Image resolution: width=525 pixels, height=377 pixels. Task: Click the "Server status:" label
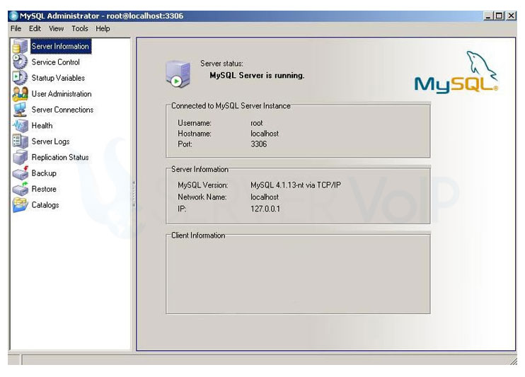[221, 63]
